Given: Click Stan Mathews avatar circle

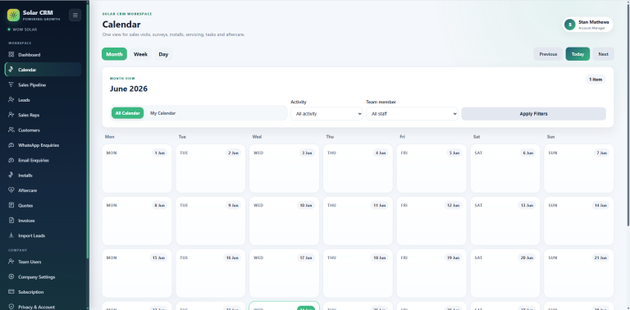Looking at the screenshot, I should (x=569, y=25).
